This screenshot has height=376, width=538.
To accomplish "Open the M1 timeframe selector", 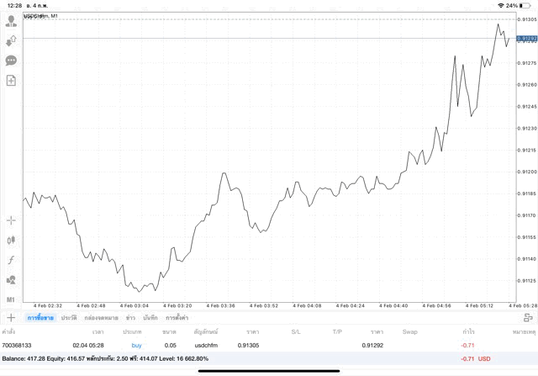I will click(x=11, y=299).
